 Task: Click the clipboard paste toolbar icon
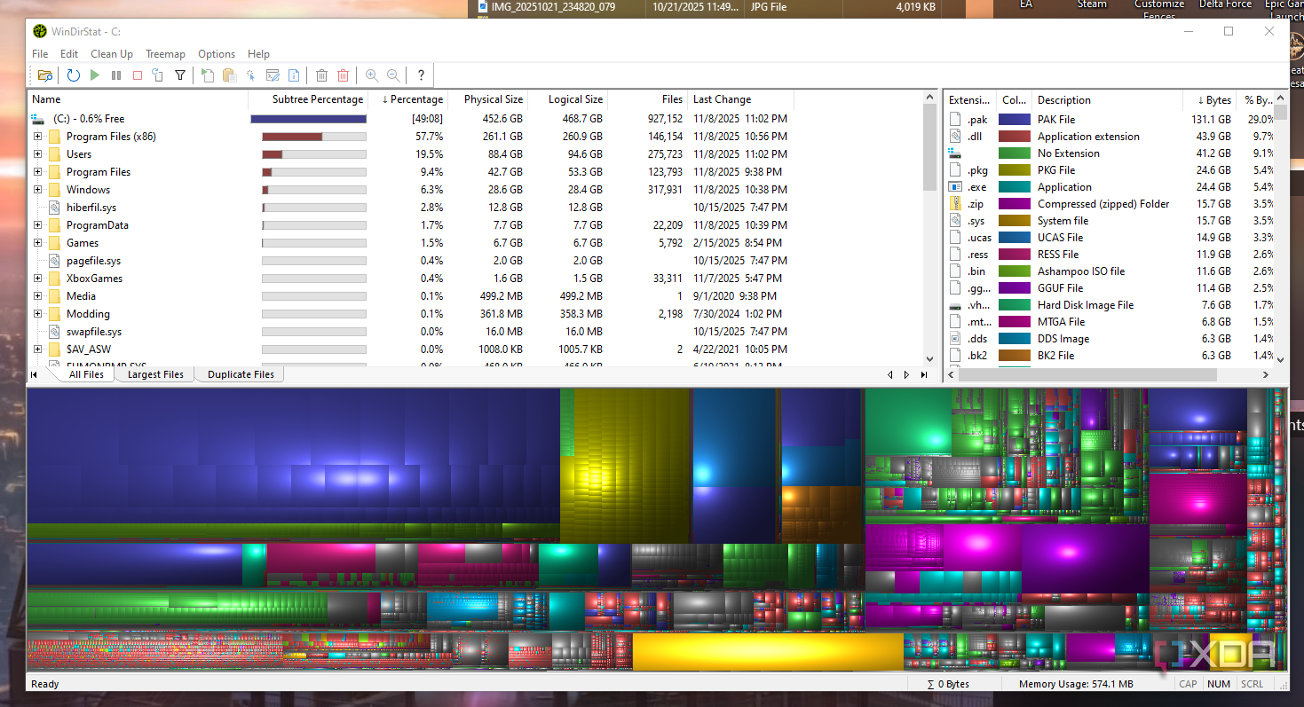pos(229,76)
